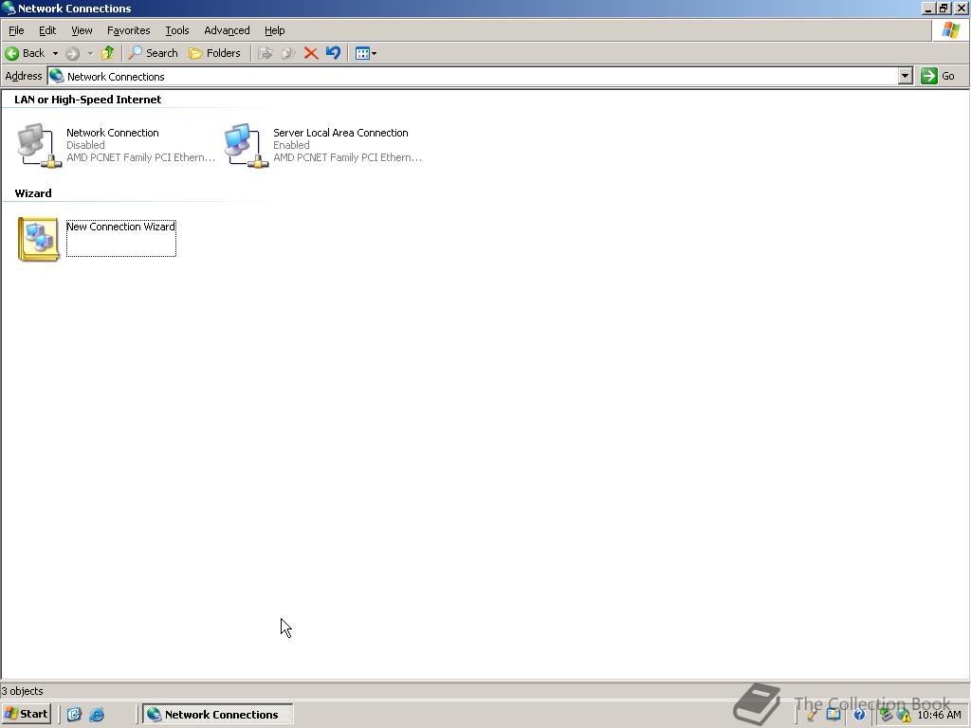Click the red Delete toolbar icon
The height and width of the screenshot is (728, 971).
pos(311,53)
